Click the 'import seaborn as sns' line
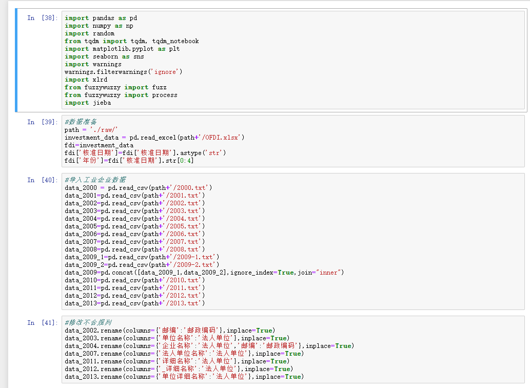 [104, 56]
